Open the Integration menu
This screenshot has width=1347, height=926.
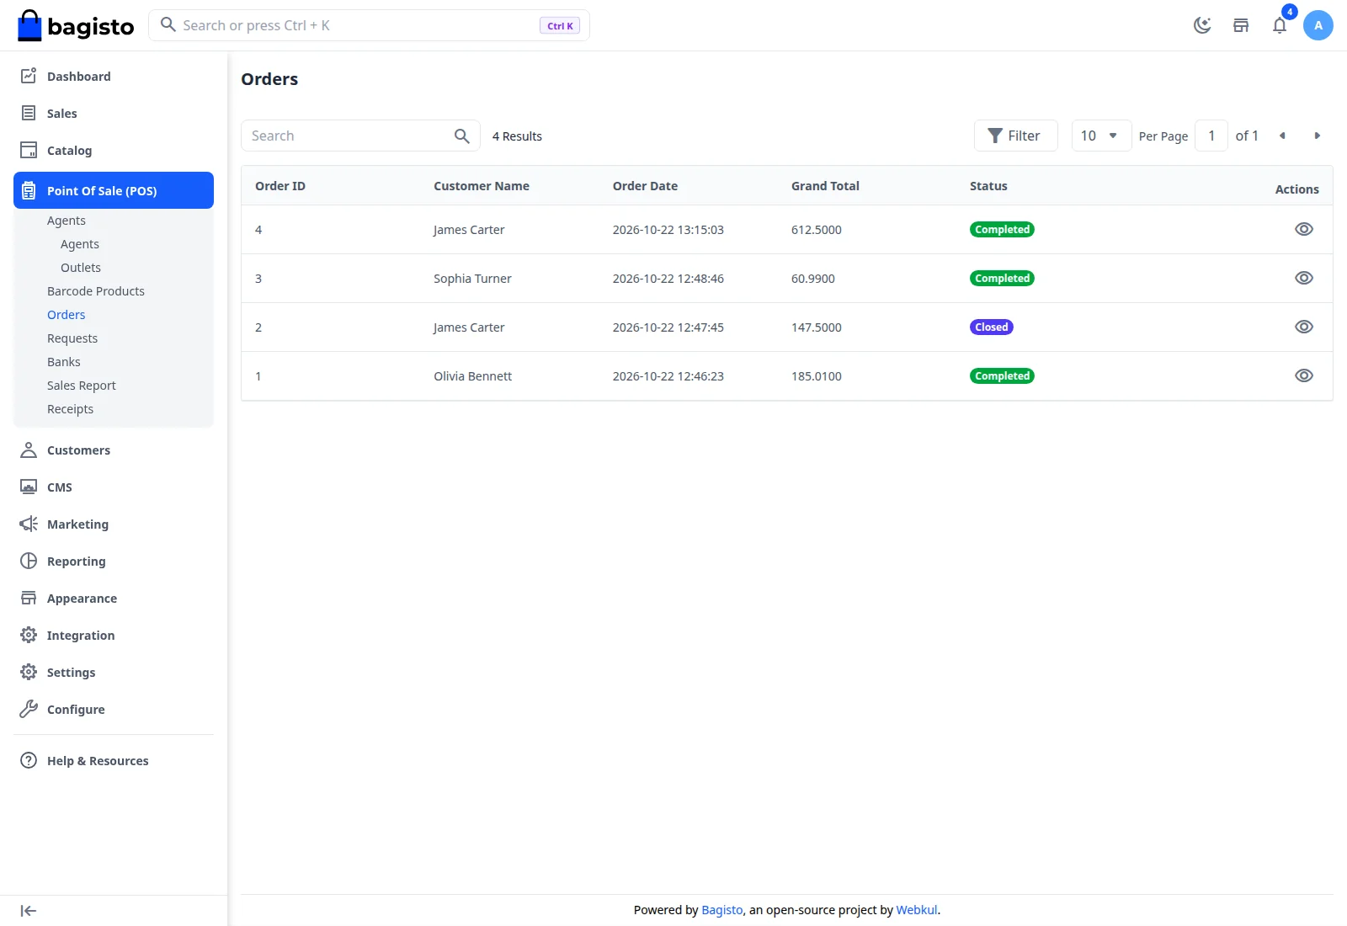click(114, 635)
